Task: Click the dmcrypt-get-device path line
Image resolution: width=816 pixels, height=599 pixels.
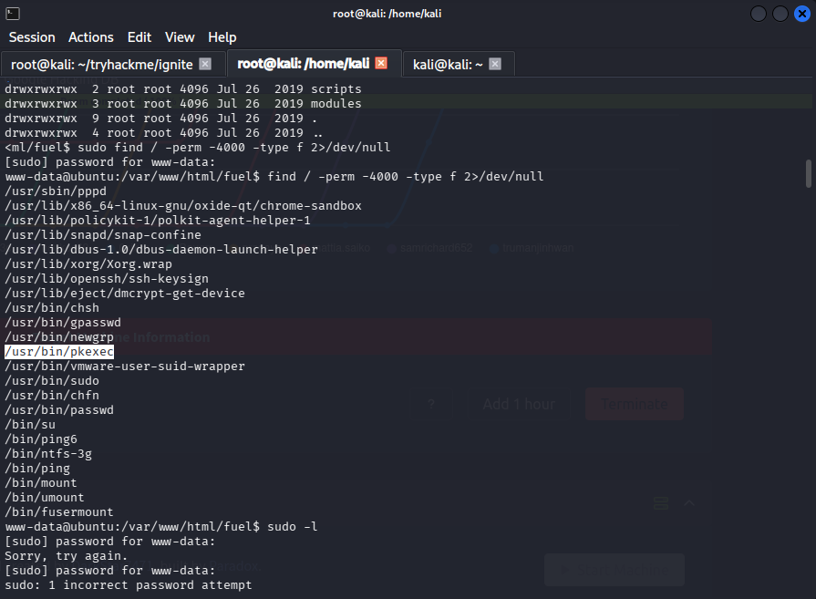Action: [125, 294]
